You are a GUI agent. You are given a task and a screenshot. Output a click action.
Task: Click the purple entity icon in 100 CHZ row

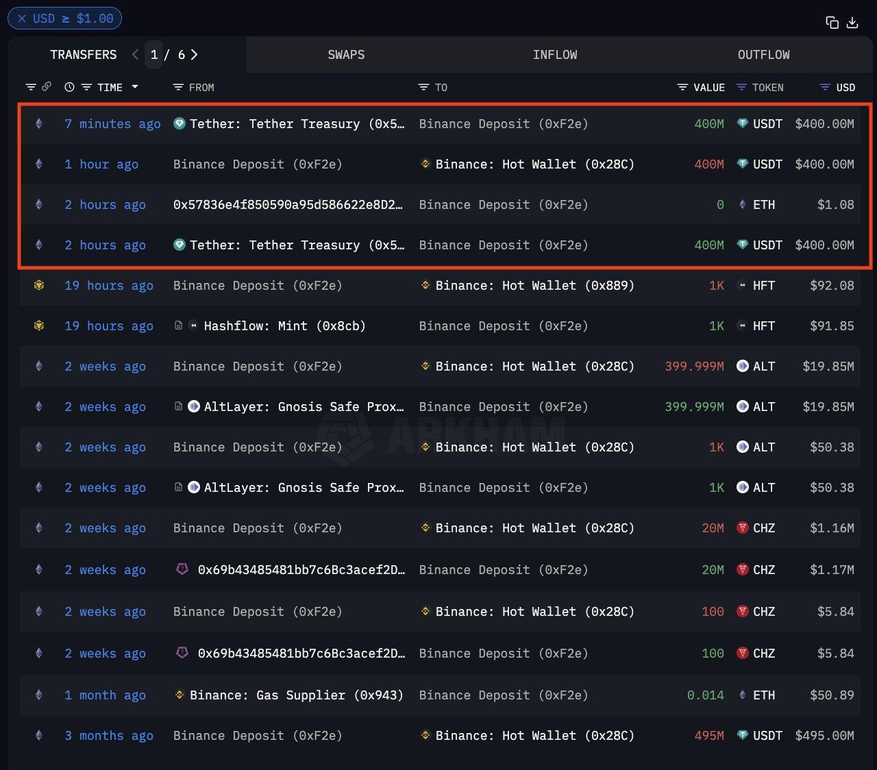[x=182, y=653]
